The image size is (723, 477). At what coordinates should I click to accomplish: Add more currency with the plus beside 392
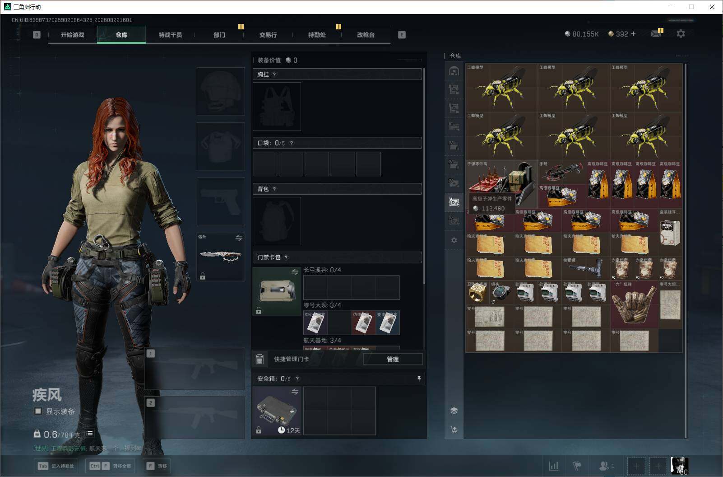click(x=633, y=34)
